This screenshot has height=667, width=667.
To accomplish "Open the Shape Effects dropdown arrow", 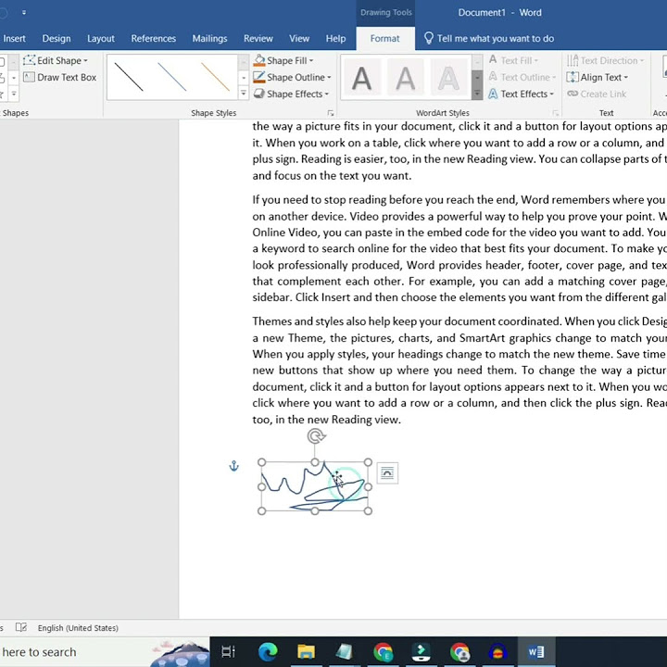I will [327, 94].
